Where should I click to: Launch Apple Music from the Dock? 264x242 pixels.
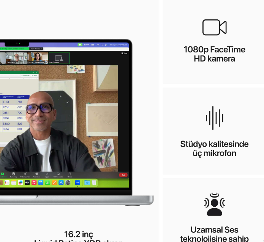tap(34, 183)
